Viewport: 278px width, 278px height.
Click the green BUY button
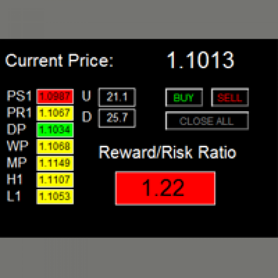(184, 97)
